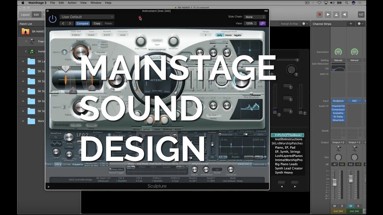Open the Window menu

(96, 3)
